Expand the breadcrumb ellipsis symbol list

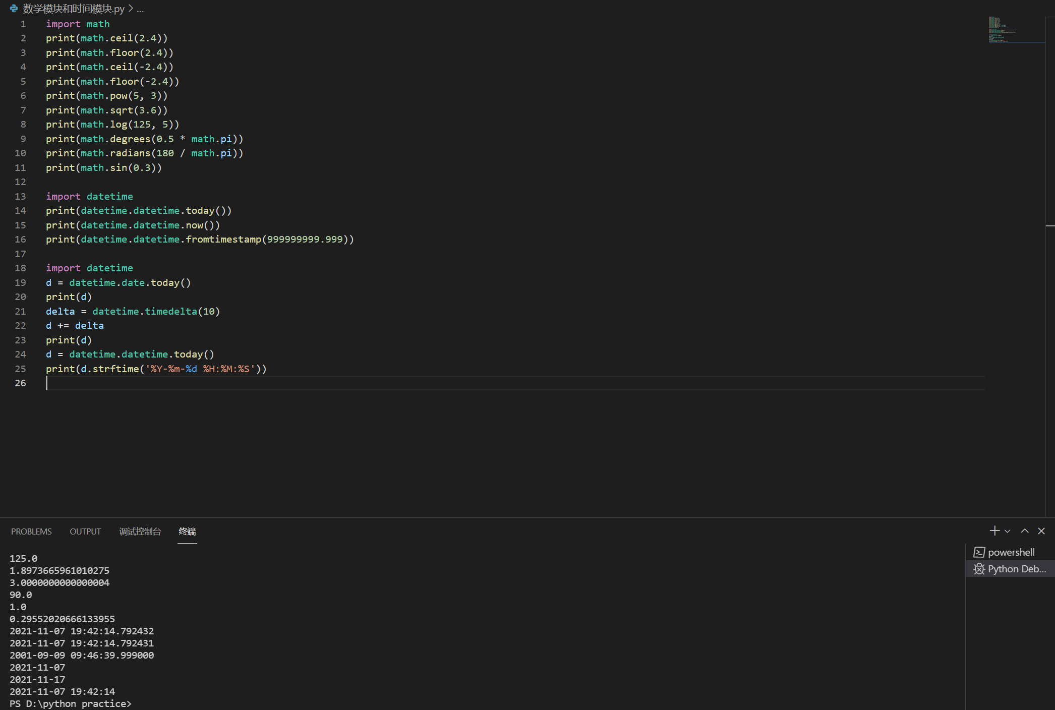tap(140, 9)
